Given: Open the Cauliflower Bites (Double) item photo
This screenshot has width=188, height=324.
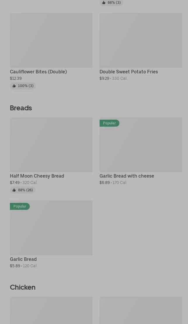Looking at the screenshot, I should point(51,40).
